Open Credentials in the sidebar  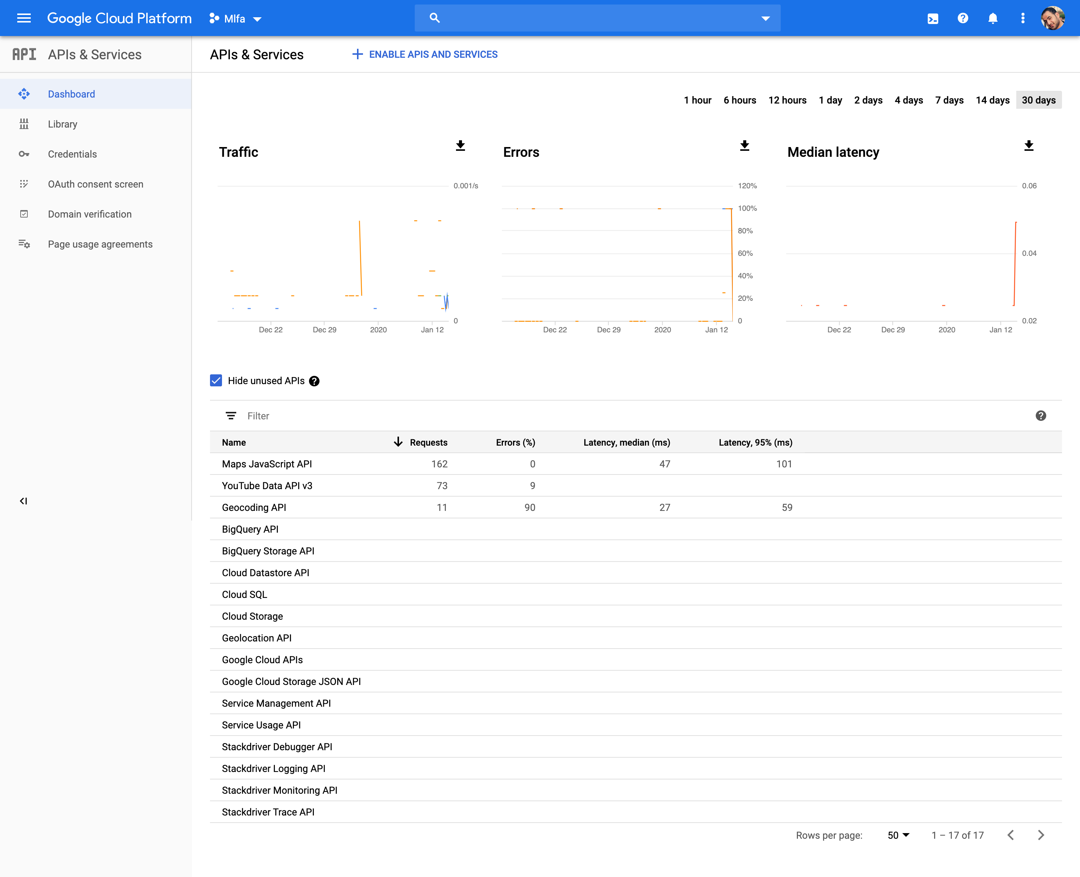[72, 154]
